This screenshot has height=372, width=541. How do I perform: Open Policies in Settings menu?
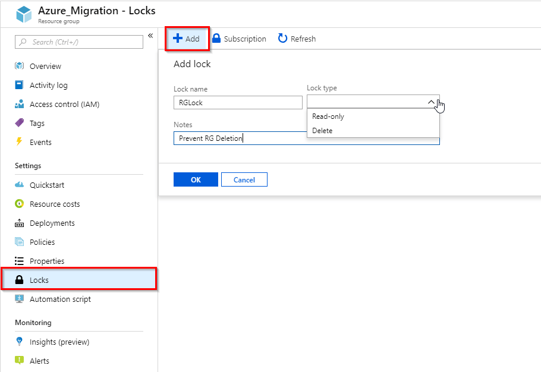[x=42, y=242]
